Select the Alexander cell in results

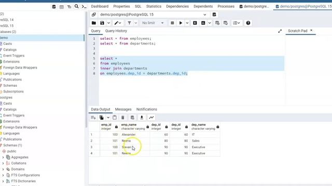pos(135,134)
